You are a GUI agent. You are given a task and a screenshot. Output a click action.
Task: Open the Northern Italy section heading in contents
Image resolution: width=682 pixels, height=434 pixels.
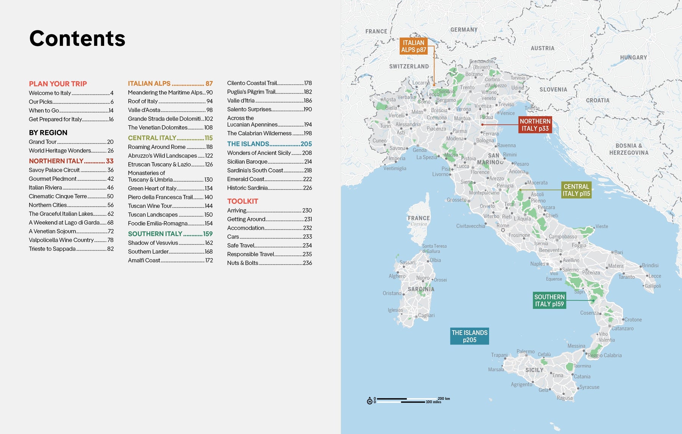pos(71,161)
